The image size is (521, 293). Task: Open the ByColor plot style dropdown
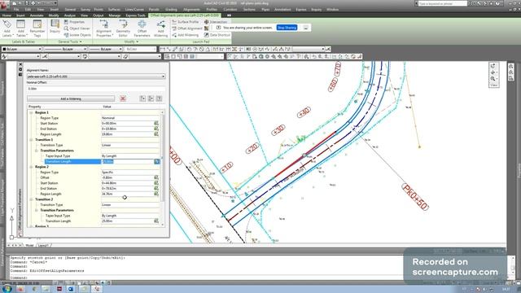pos(139,49)
